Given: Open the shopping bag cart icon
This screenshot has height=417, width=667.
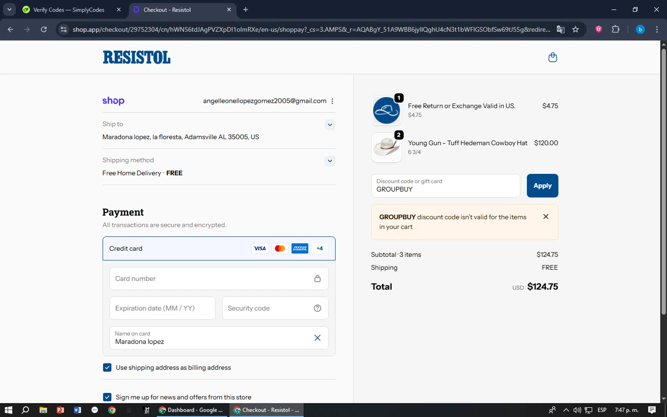Looking at the screenshot, I should click(553, 57).
